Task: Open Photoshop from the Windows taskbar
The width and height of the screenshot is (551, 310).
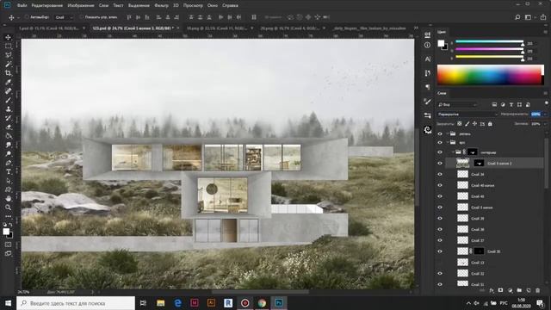Action: [x=279, y=303]
